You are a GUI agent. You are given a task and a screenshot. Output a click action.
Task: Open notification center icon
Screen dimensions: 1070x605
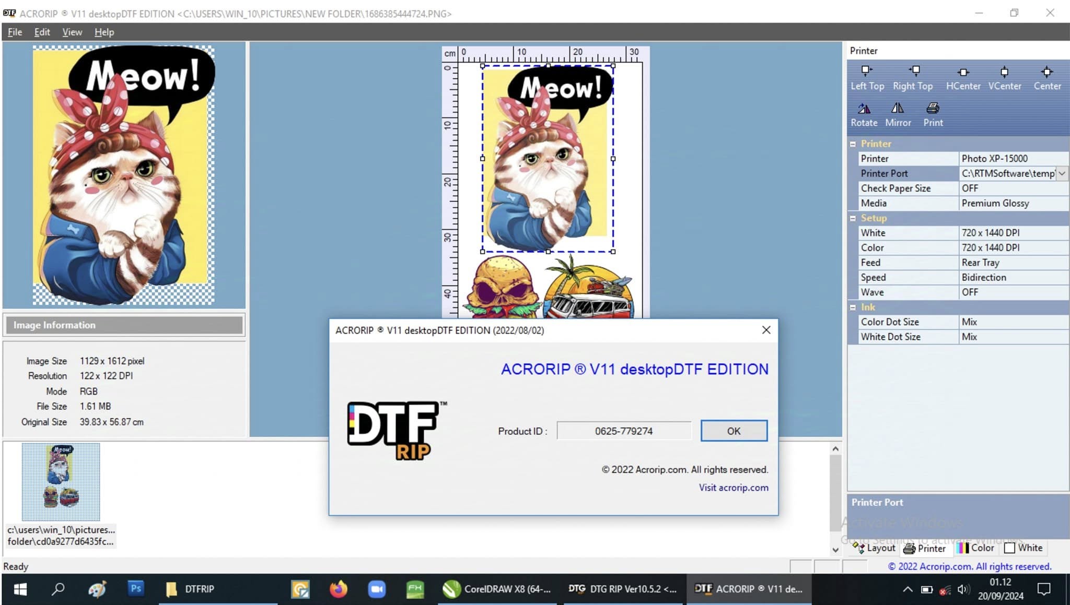point(1044,589)
